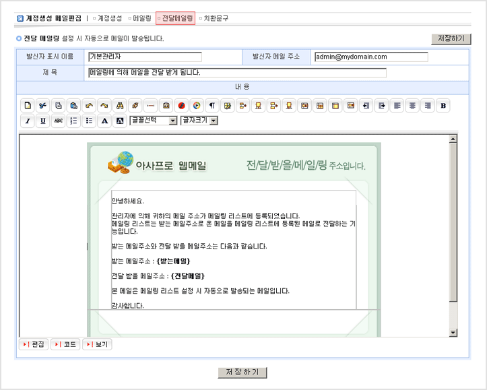487x390 pixels.
Task: Click the 발신자 메일 주소 input field
Action: click(x=370, y=57)
